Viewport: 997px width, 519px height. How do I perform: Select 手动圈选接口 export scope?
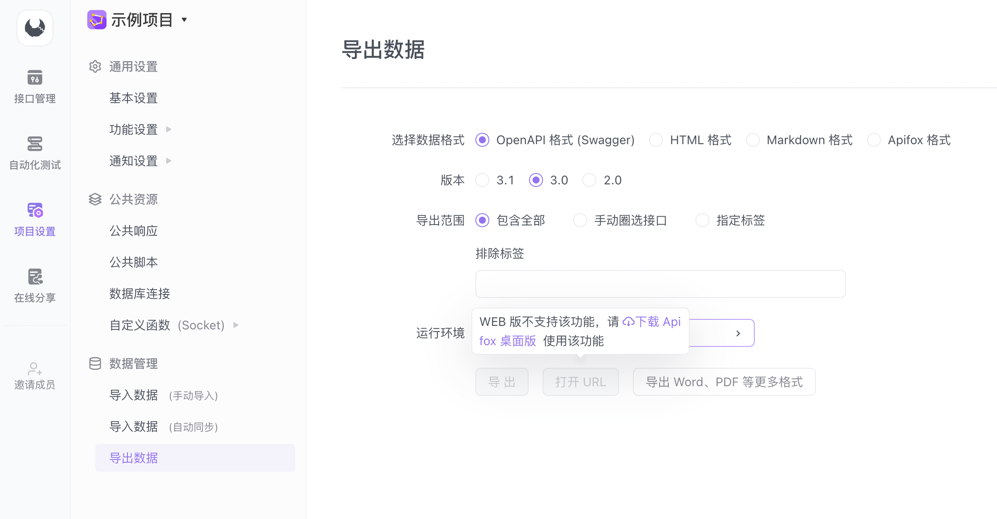(x=580, y=220)
